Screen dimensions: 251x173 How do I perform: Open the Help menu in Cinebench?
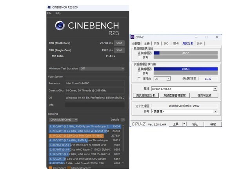58,13
